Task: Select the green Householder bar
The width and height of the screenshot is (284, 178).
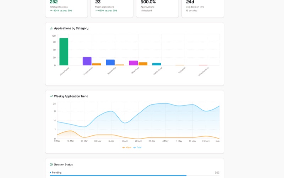Action: [x=64, y=52]
